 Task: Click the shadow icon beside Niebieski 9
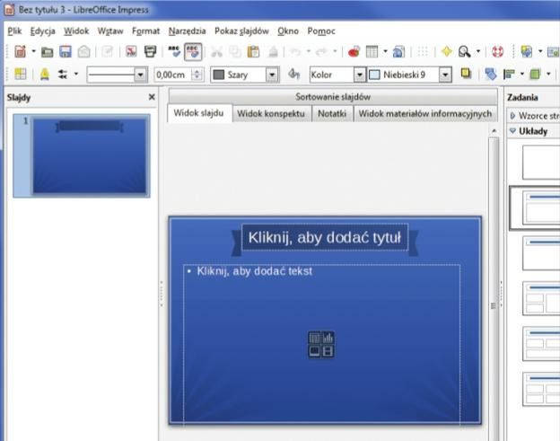[467, 75]
